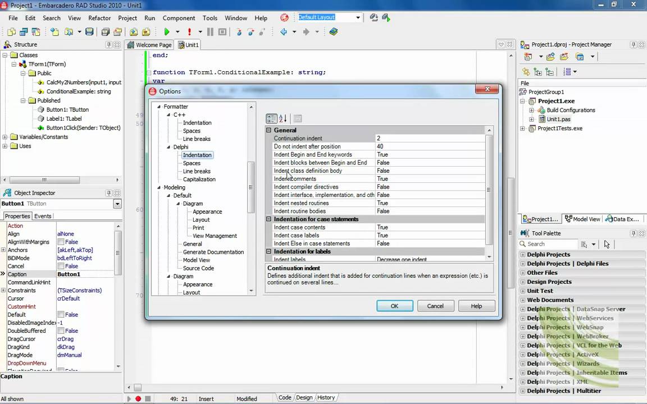Click Expand all tree icon in Project Manager
This screenshot has width=647, height=404.
[537, 72]
